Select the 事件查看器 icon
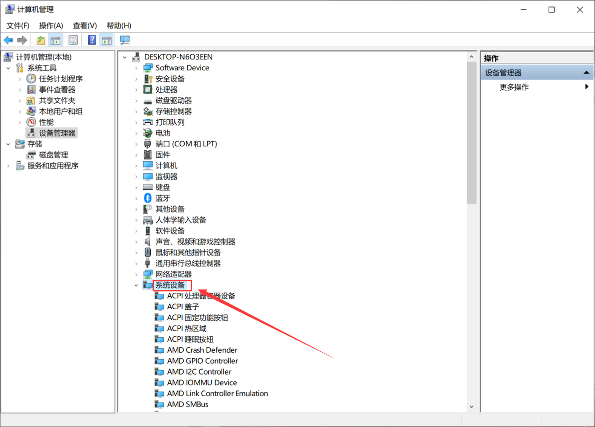Viewport: 595px width, 427px height. point(31,89)
